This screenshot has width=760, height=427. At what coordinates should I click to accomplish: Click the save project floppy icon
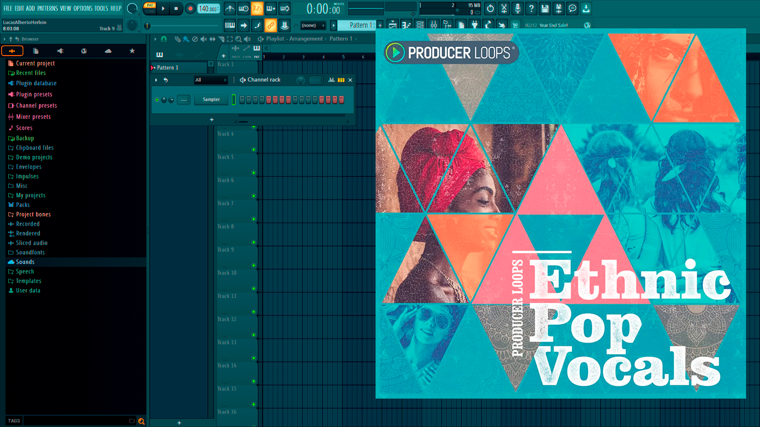pos(545,8)
